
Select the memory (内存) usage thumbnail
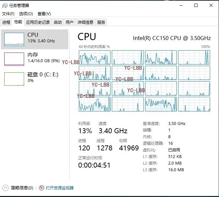[14, 59]
